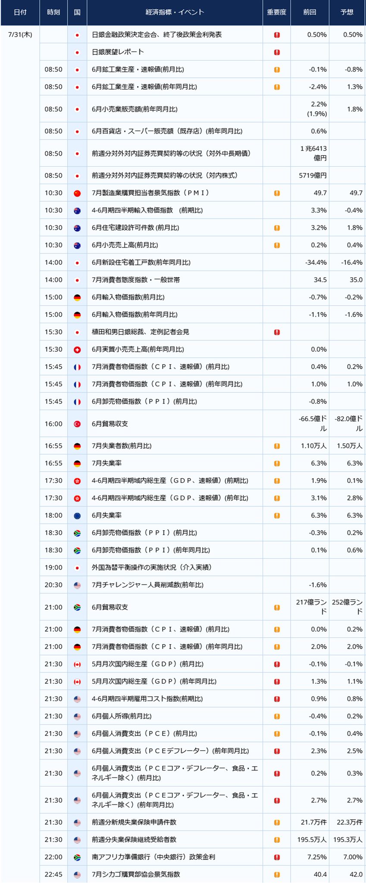Click the 時刻 column header
Viewport: 366px width, 883px height.
(53, 13)
